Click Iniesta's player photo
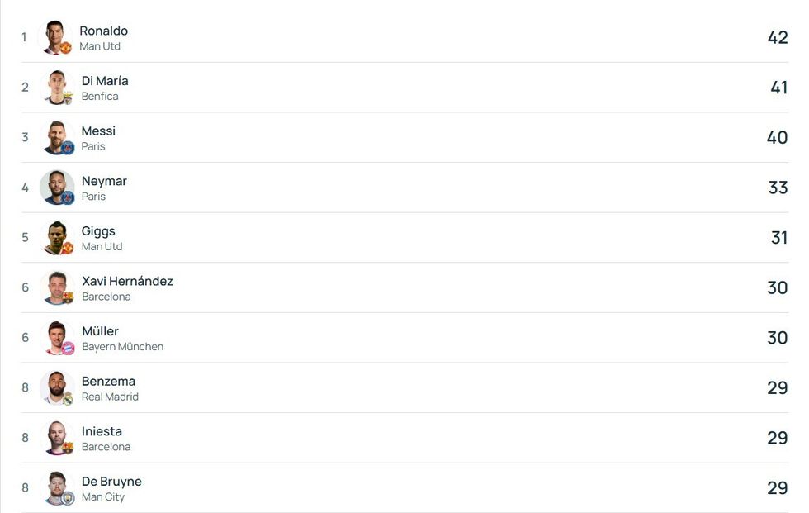 [x=57, y=438]
